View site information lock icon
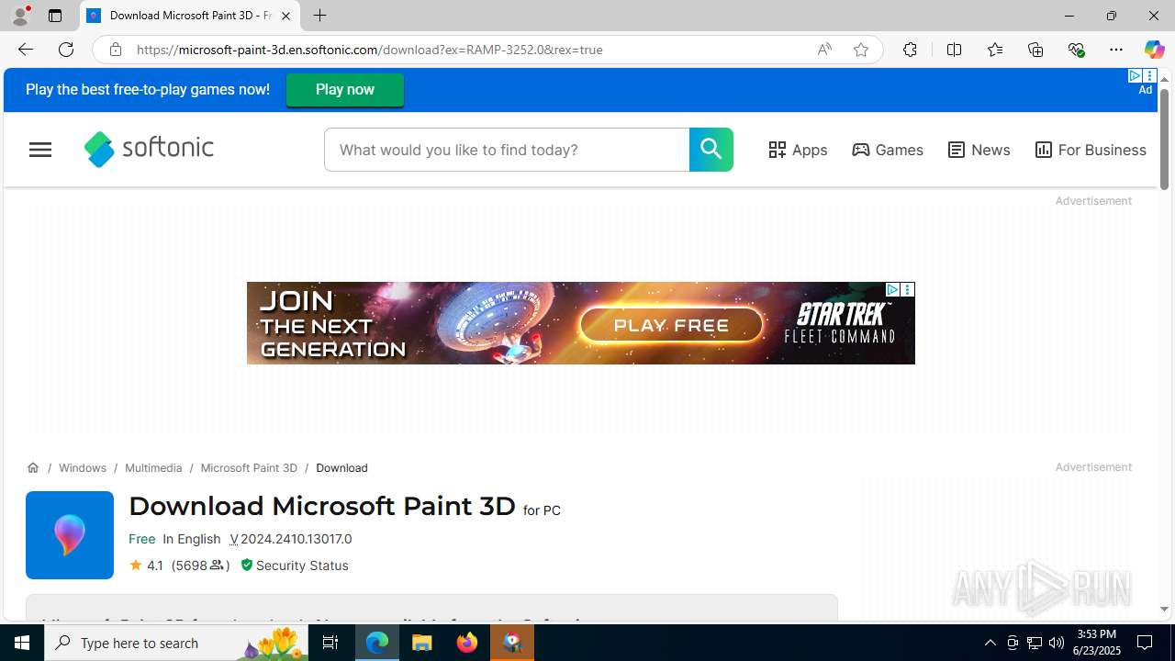The height and width of the screenshot is (661, 1175). 115,50
